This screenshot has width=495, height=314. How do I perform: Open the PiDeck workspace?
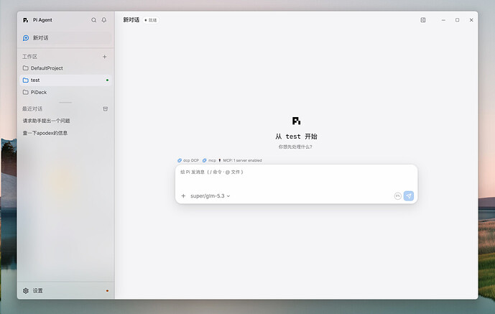click(65, 92)
